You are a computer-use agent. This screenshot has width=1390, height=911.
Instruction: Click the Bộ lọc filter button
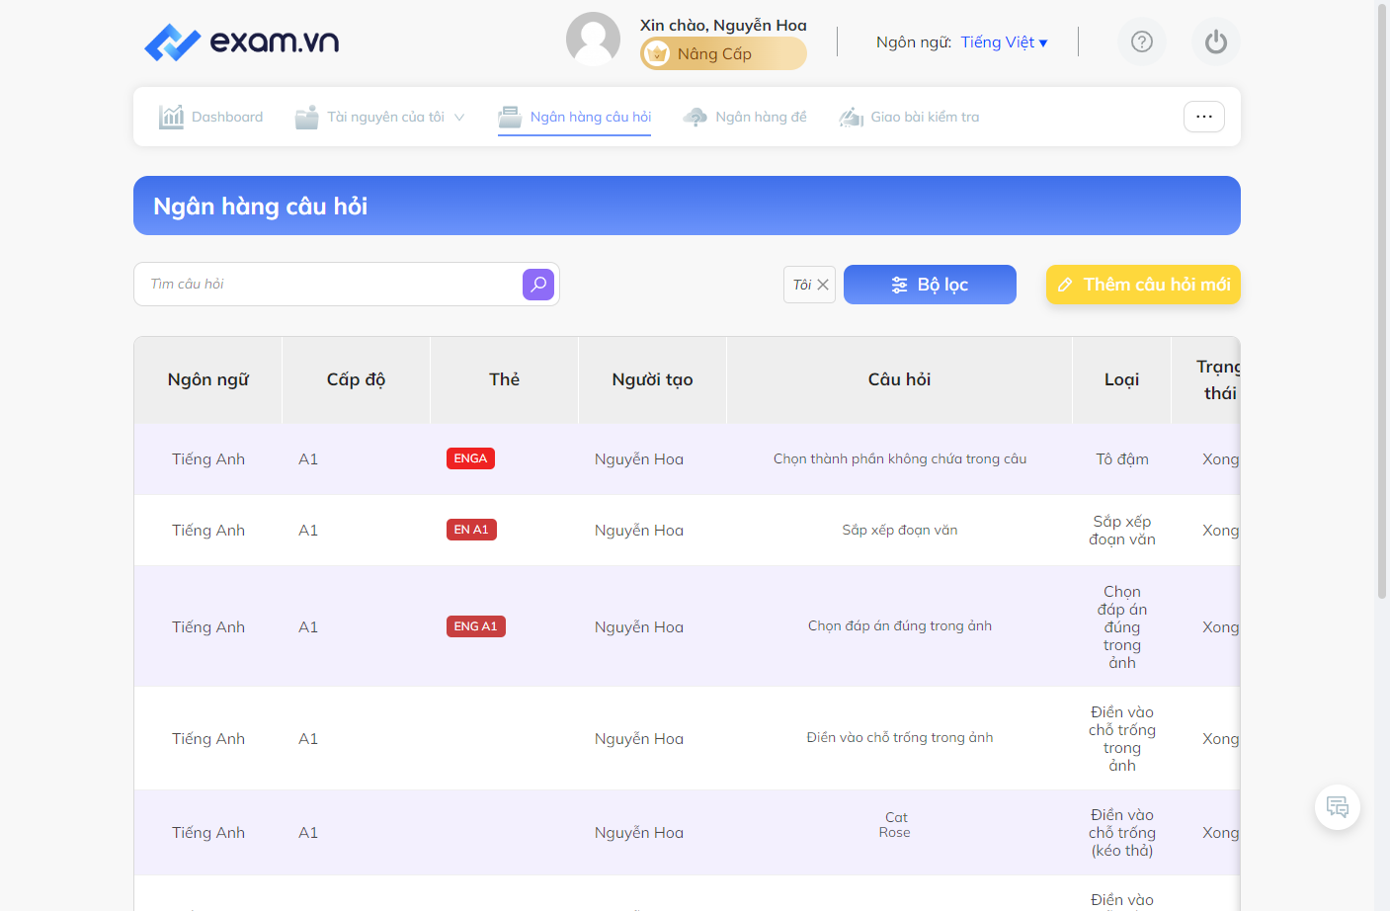click(x=930, y=285)
